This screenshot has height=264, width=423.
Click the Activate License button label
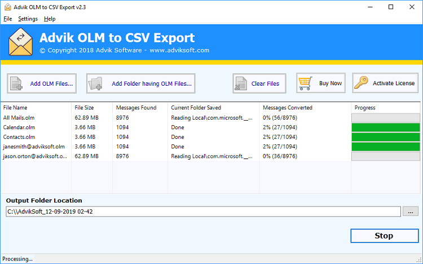394,83
